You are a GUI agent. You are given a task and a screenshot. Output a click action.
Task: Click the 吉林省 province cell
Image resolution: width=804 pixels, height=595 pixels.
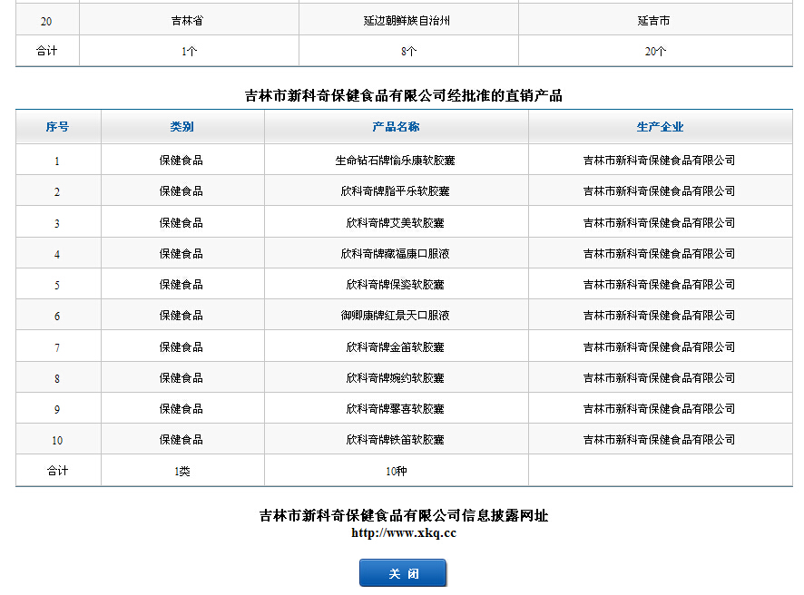(187, 21)
